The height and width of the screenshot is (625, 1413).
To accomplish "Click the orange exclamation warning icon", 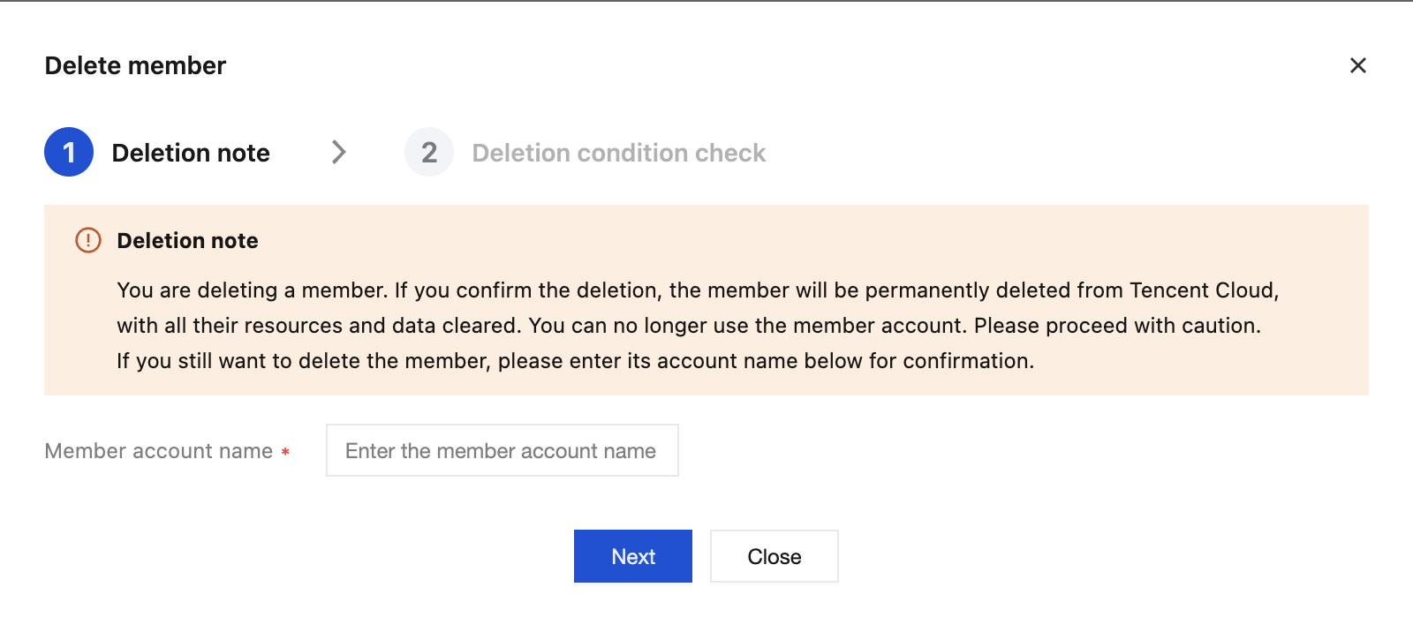I will pos(88,240).
